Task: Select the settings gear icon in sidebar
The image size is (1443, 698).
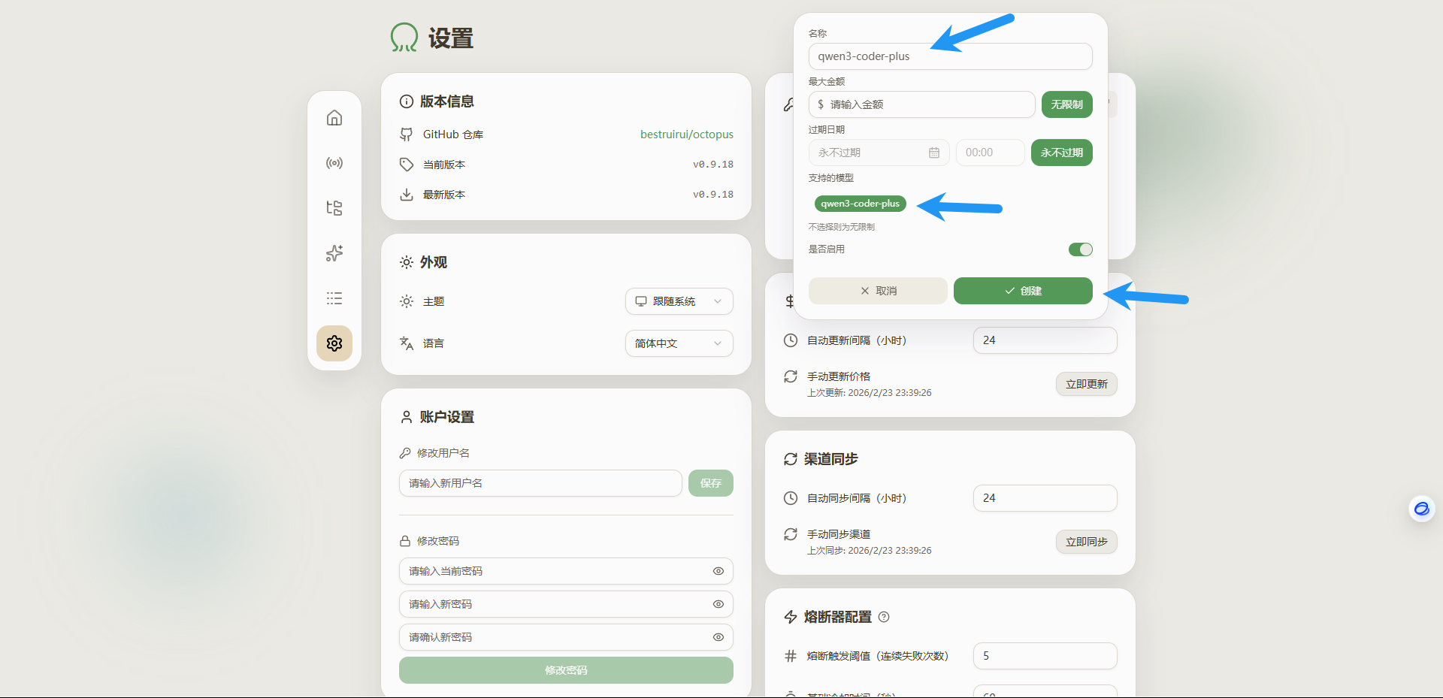Action: click(334, 343)
